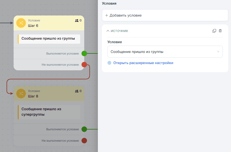Click the plus icon in Добавить условие
This screenshot has width=231, height=152.
tap(107, 15)
